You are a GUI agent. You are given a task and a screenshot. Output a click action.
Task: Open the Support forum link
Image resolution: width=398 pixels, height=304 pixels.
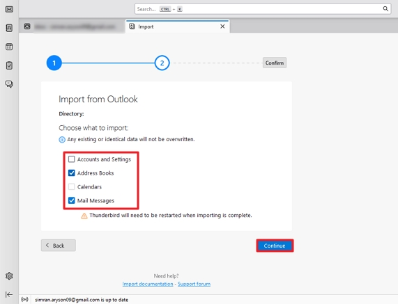click(x=194, y=284)
